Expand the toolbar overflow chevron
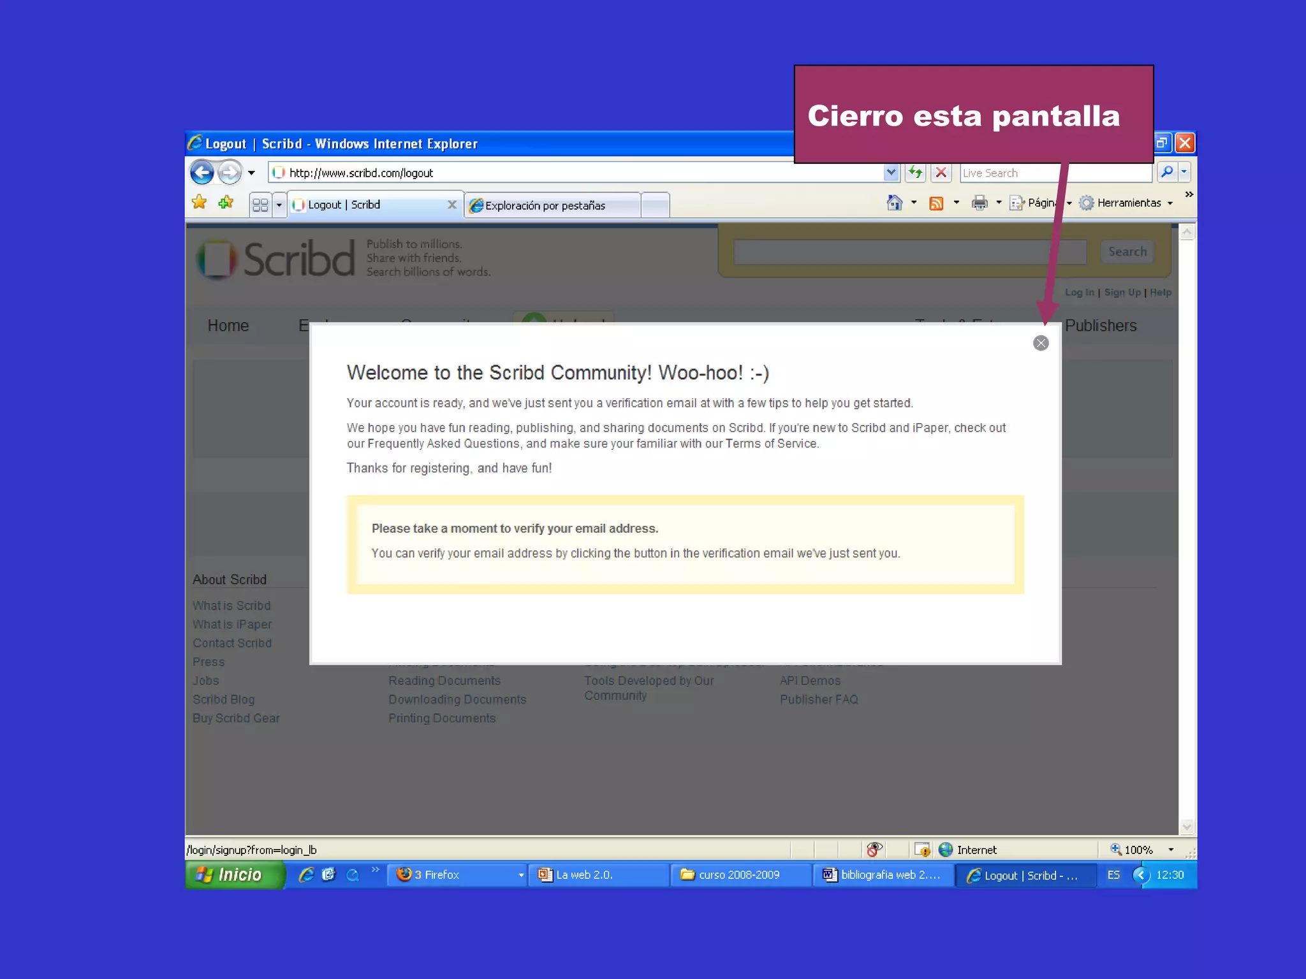Viewport: 1306px width, 979px height. tap(1189, 194)
